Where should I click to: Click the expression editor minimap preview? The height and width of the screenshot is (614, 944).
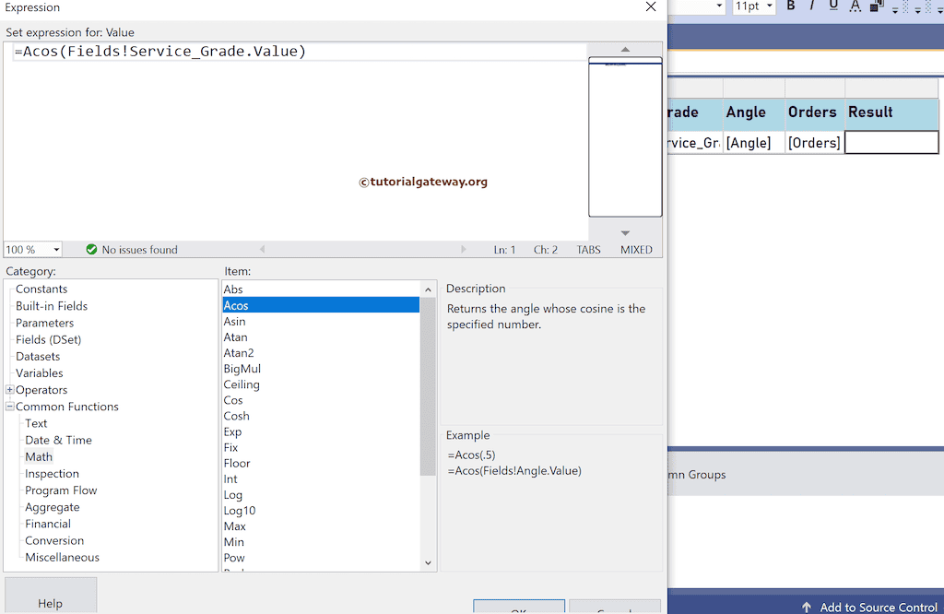click(625, 137)
